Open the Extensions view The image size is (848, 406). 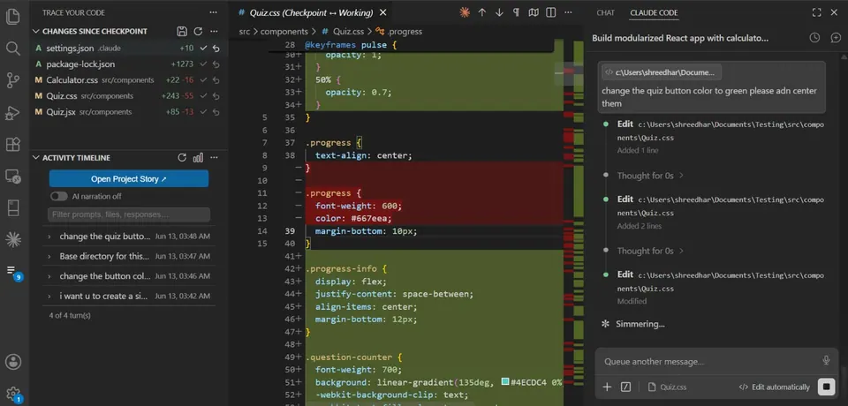pos(13,145)
